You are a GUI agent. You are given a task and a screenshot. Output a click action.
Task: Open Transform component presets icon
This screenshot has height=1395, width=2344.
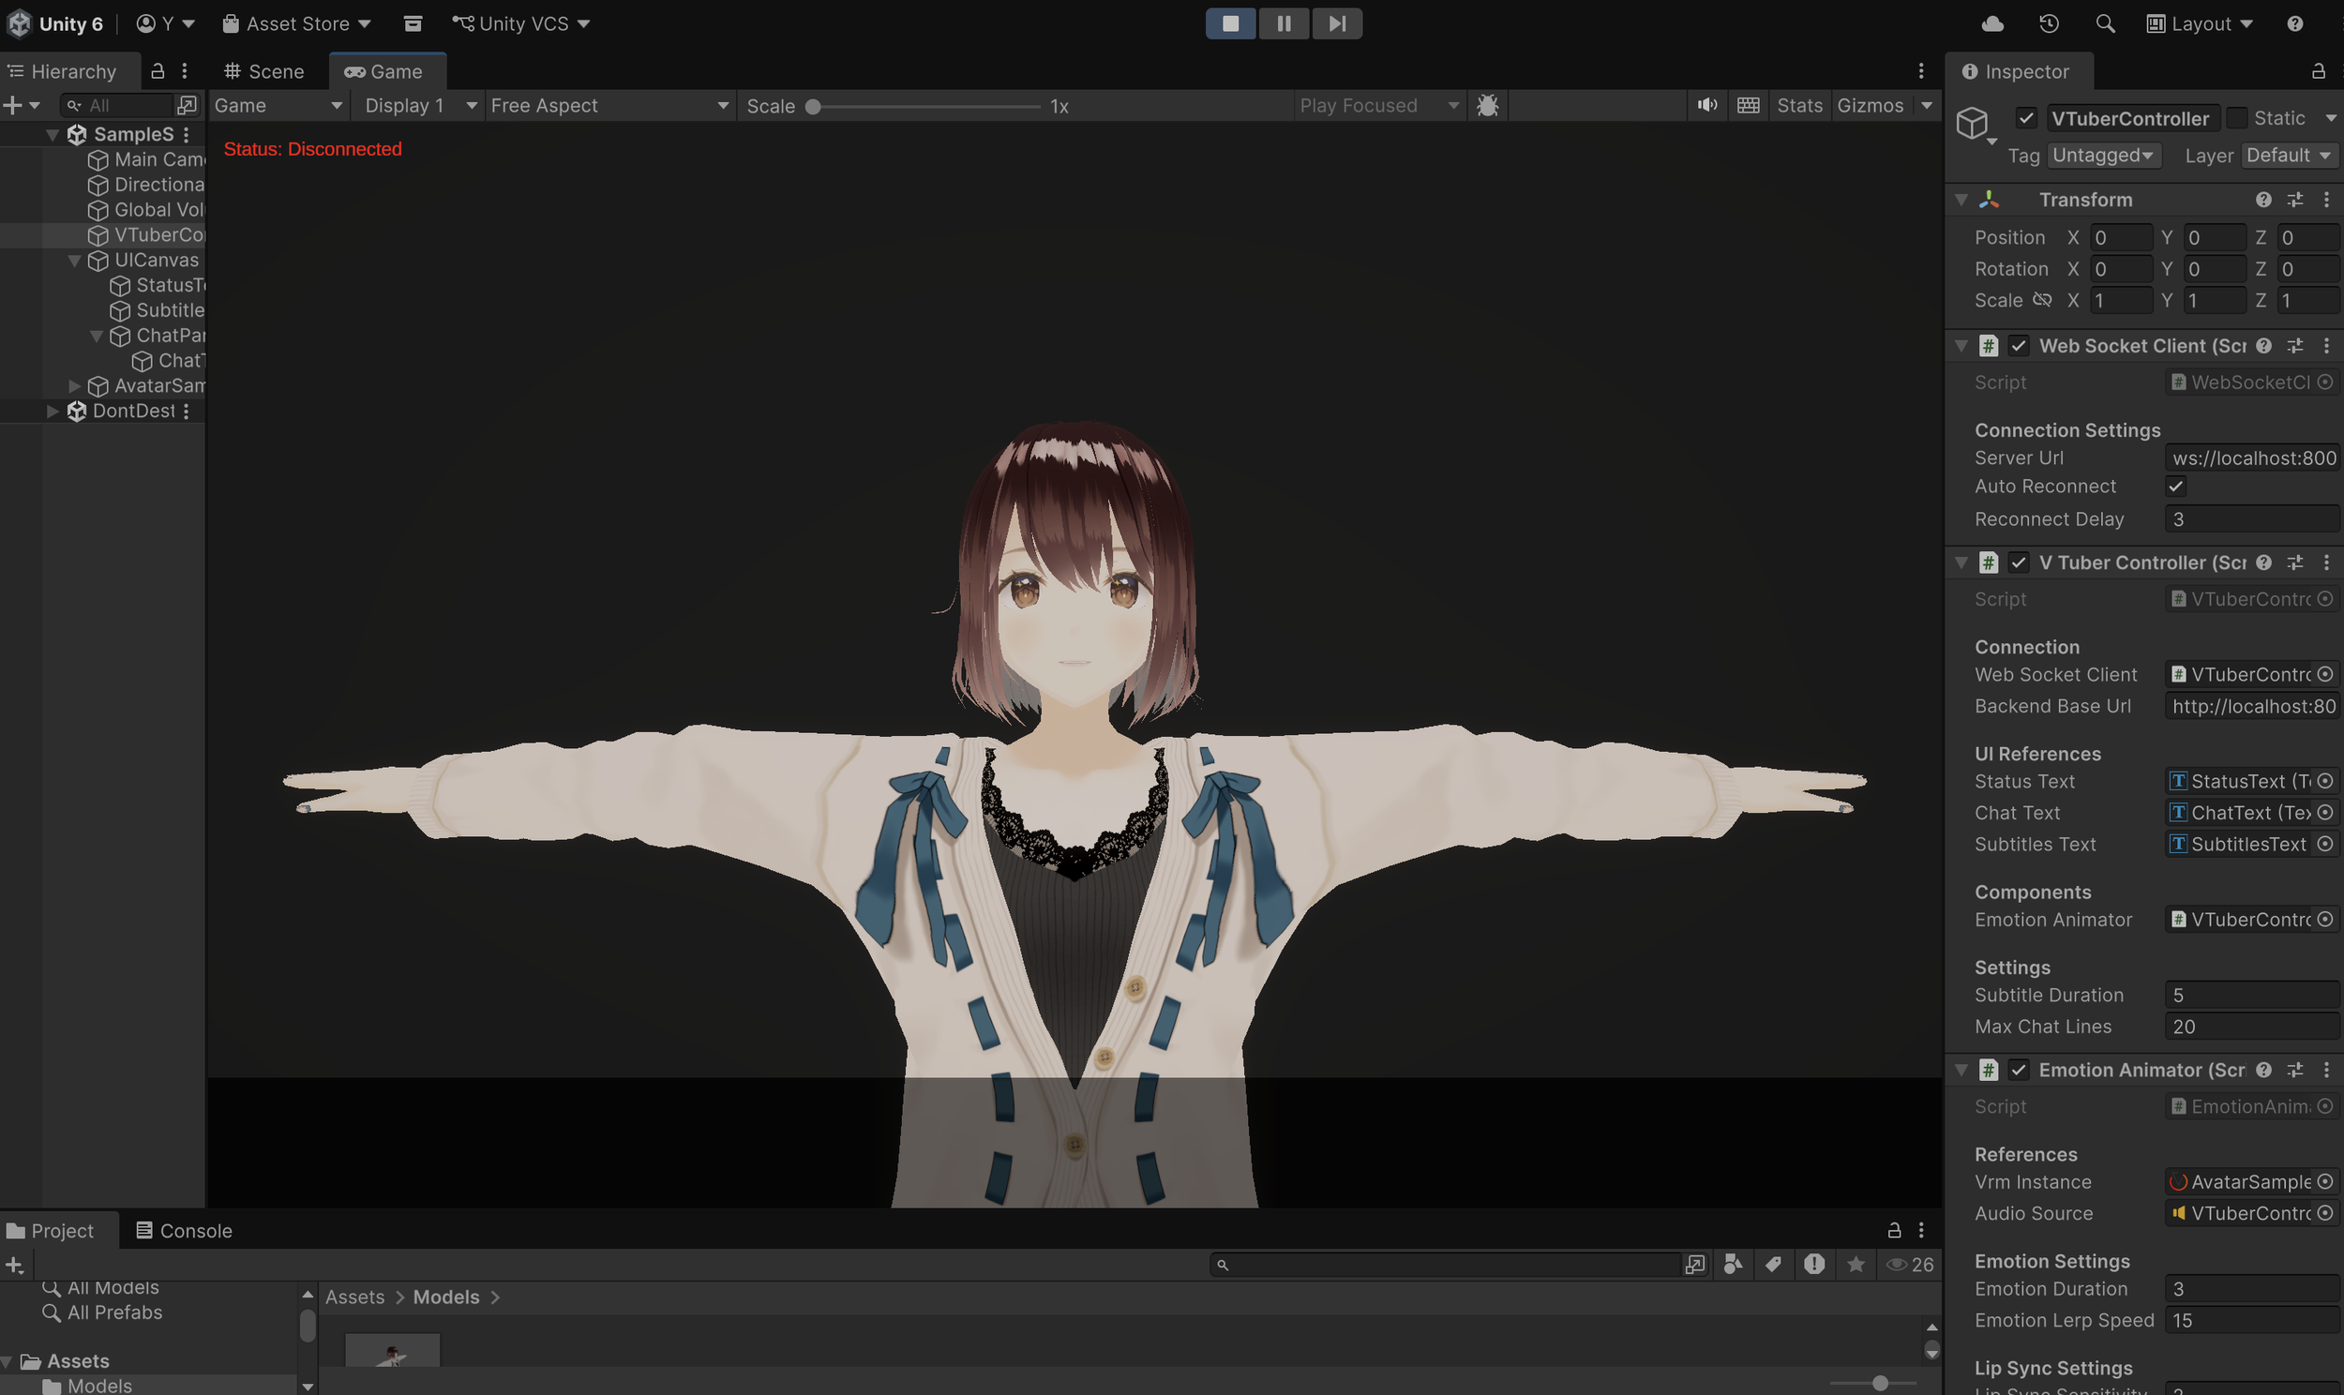2296,200
